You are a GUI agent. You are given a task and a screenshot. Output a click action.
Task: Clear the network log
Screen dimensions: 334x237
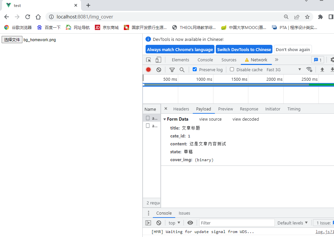pos(159,70)
